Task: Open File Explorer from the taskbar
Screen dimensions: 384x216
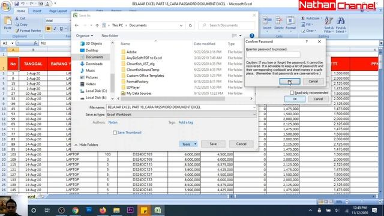Action: [116, 211]
